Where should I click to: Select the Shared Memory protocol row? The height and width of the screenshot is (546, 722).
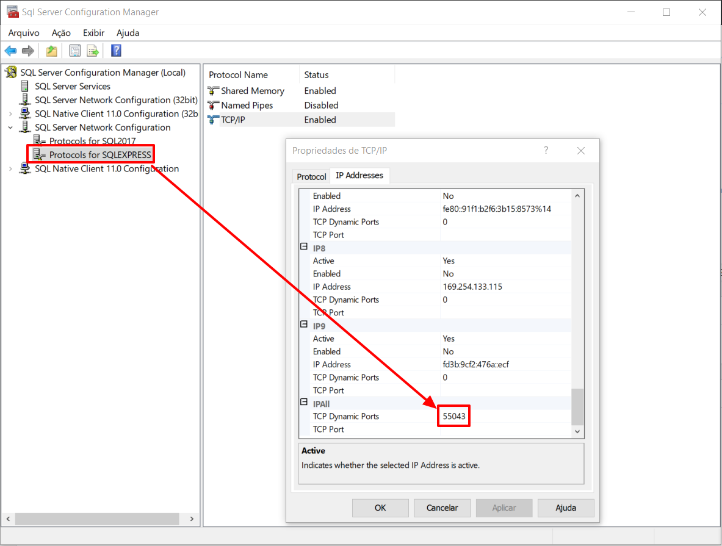point(301,91)
